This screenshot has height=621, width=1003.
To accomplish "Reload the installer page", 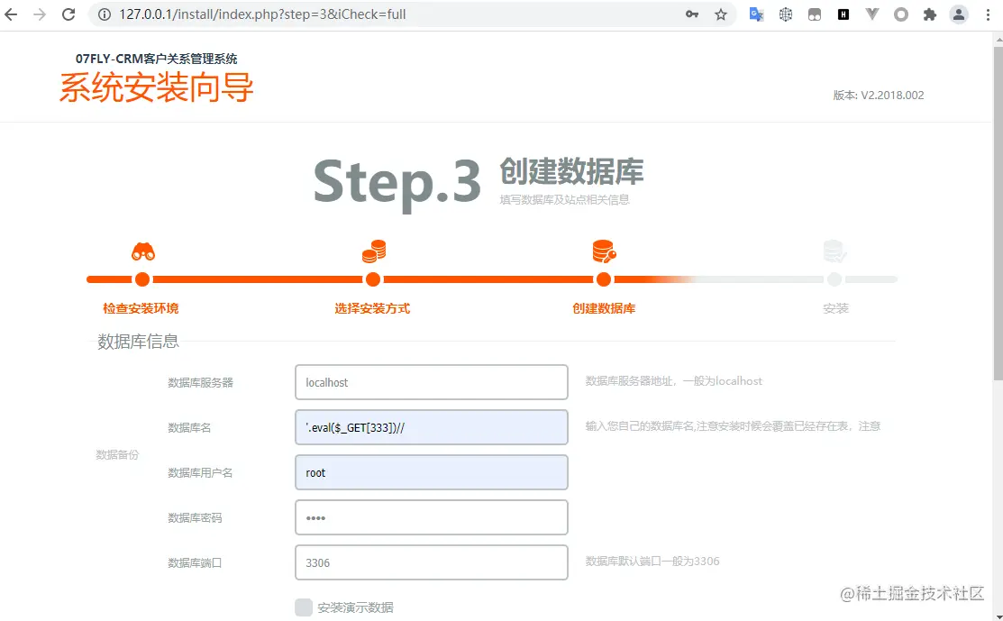I will tap(68, 14).
